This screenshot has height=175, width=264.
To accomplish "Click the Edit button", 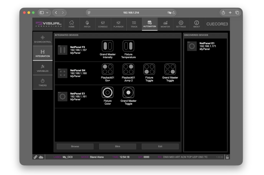I will (160, 146).
